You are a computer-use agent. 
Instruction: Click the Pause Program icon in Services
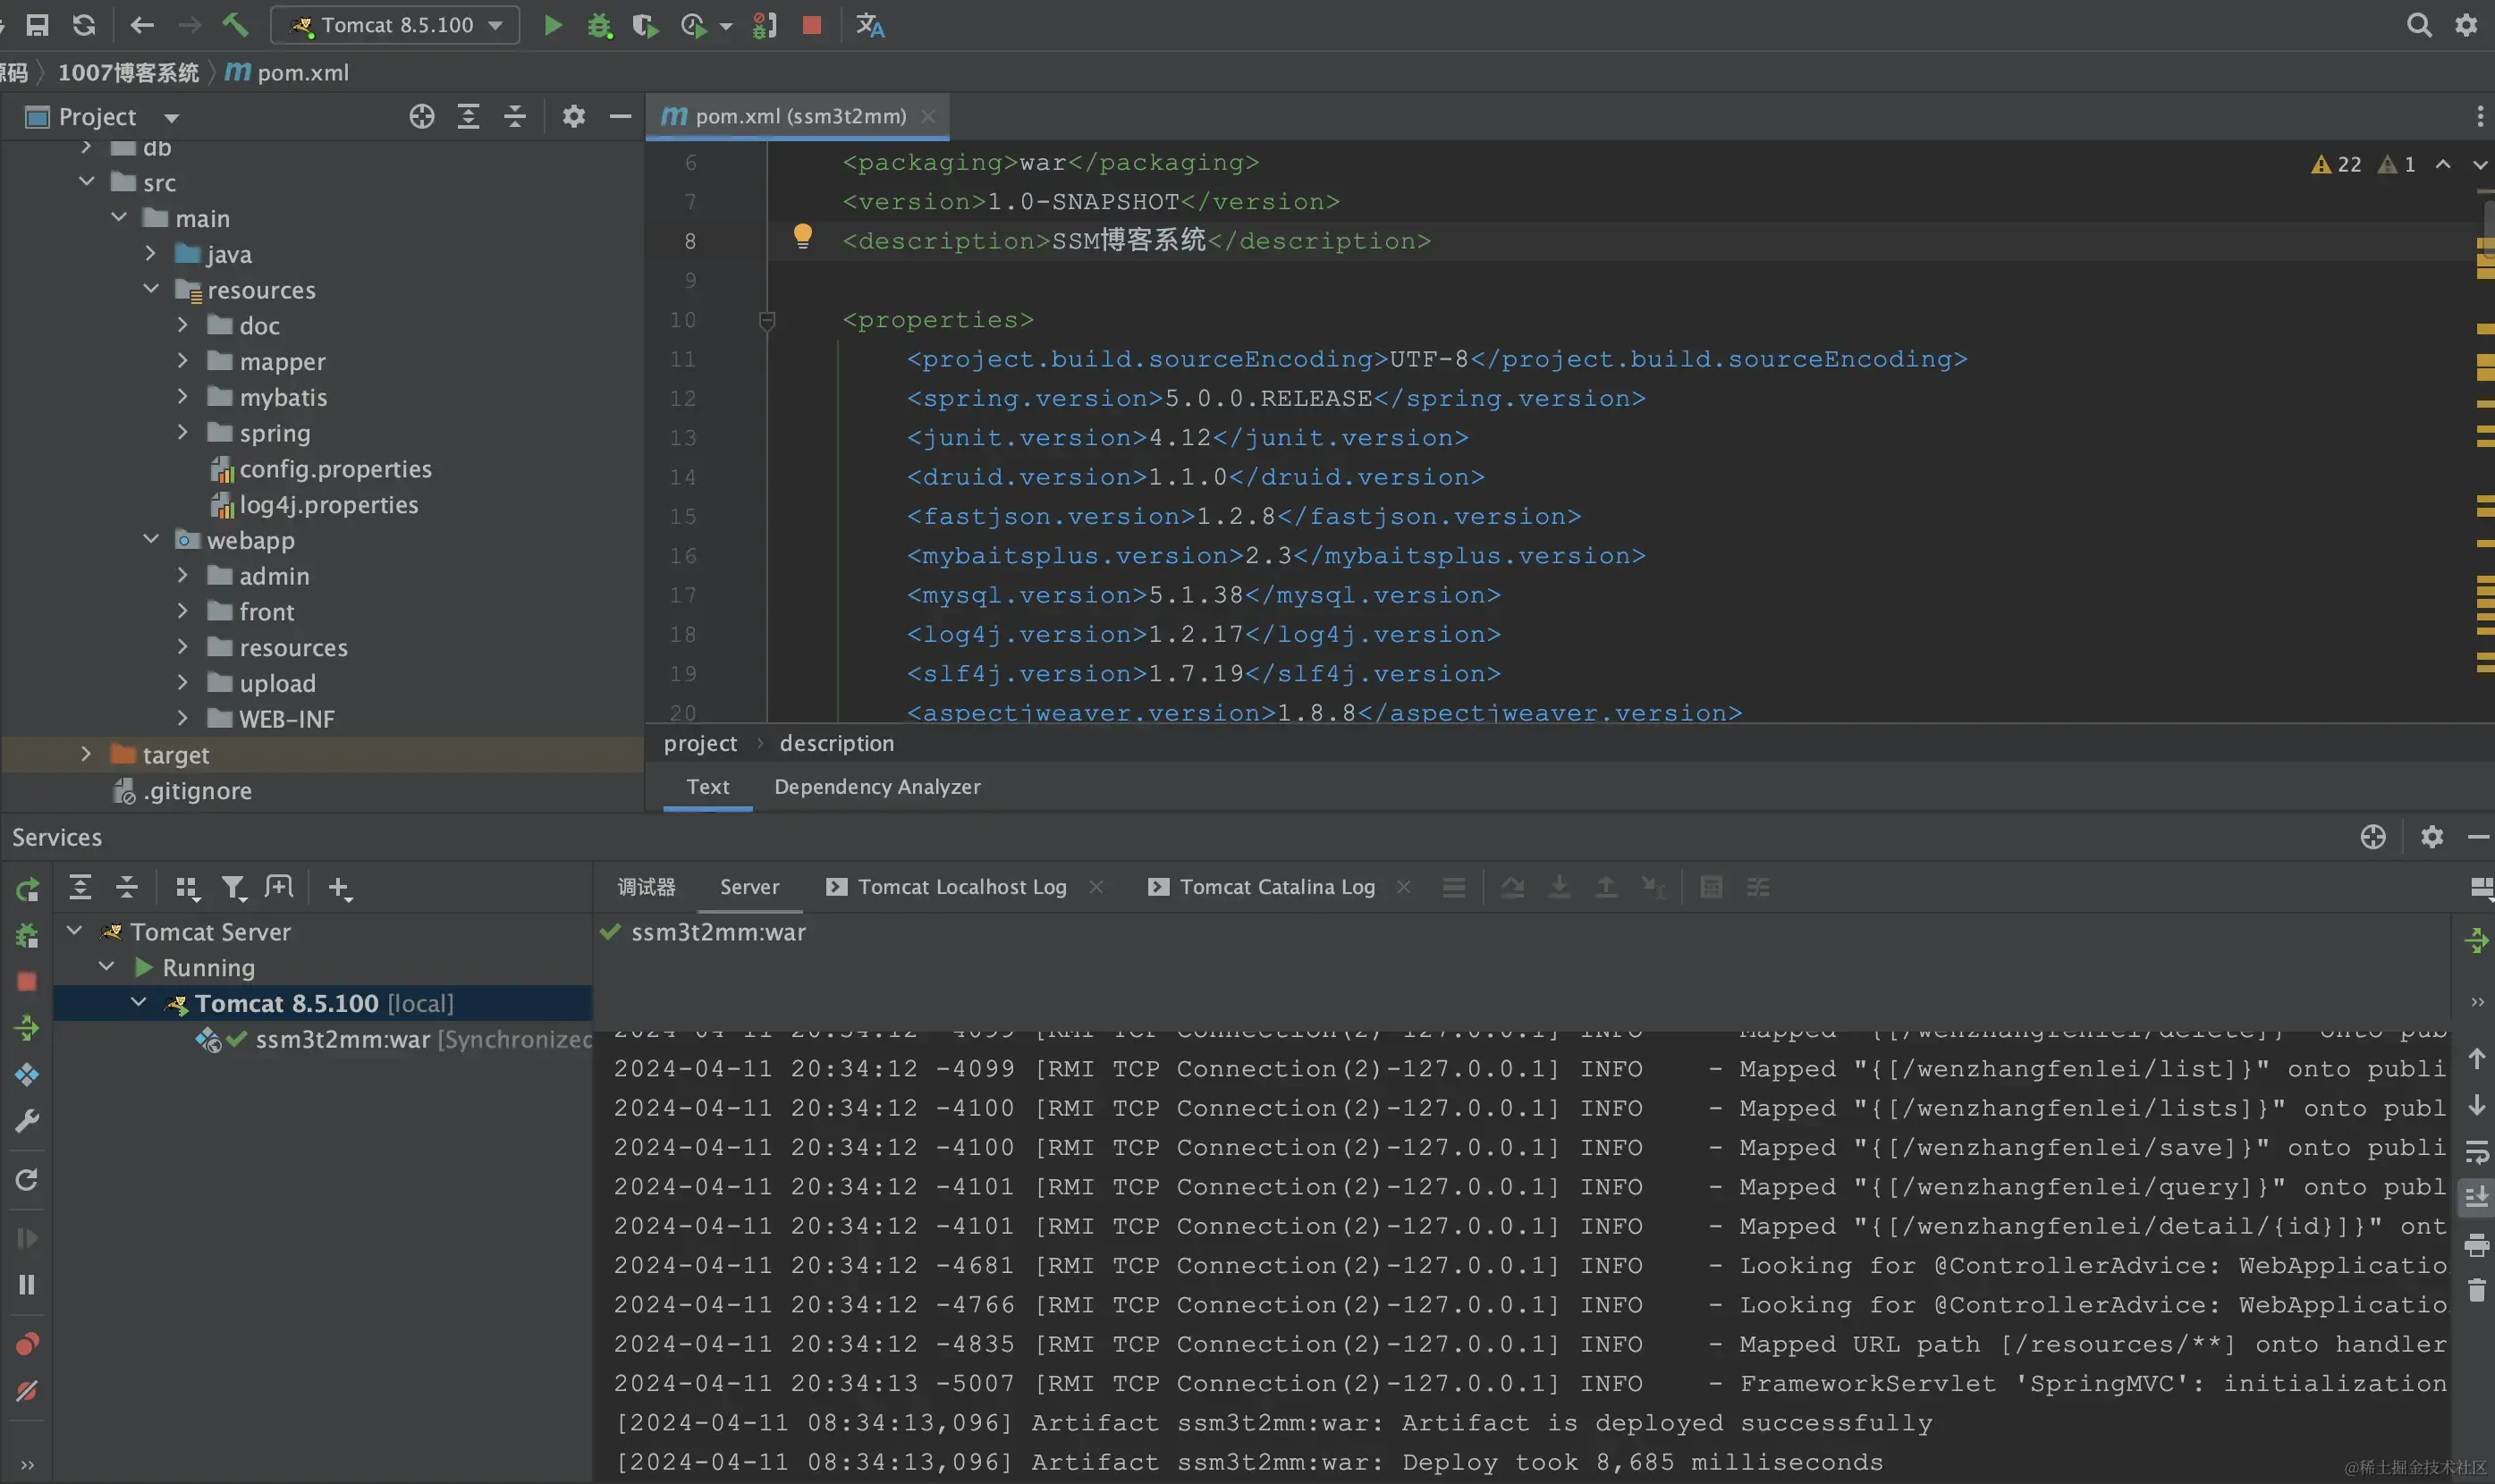[27, 1284]
